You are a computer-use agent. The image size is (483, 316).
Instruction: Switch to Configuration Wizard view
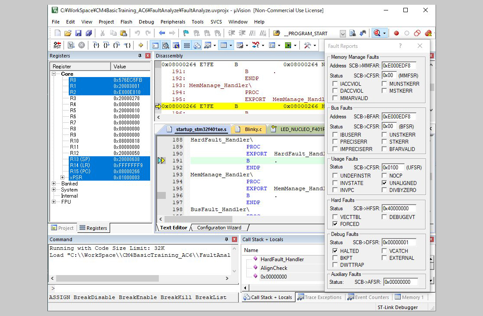coord(219,228)
